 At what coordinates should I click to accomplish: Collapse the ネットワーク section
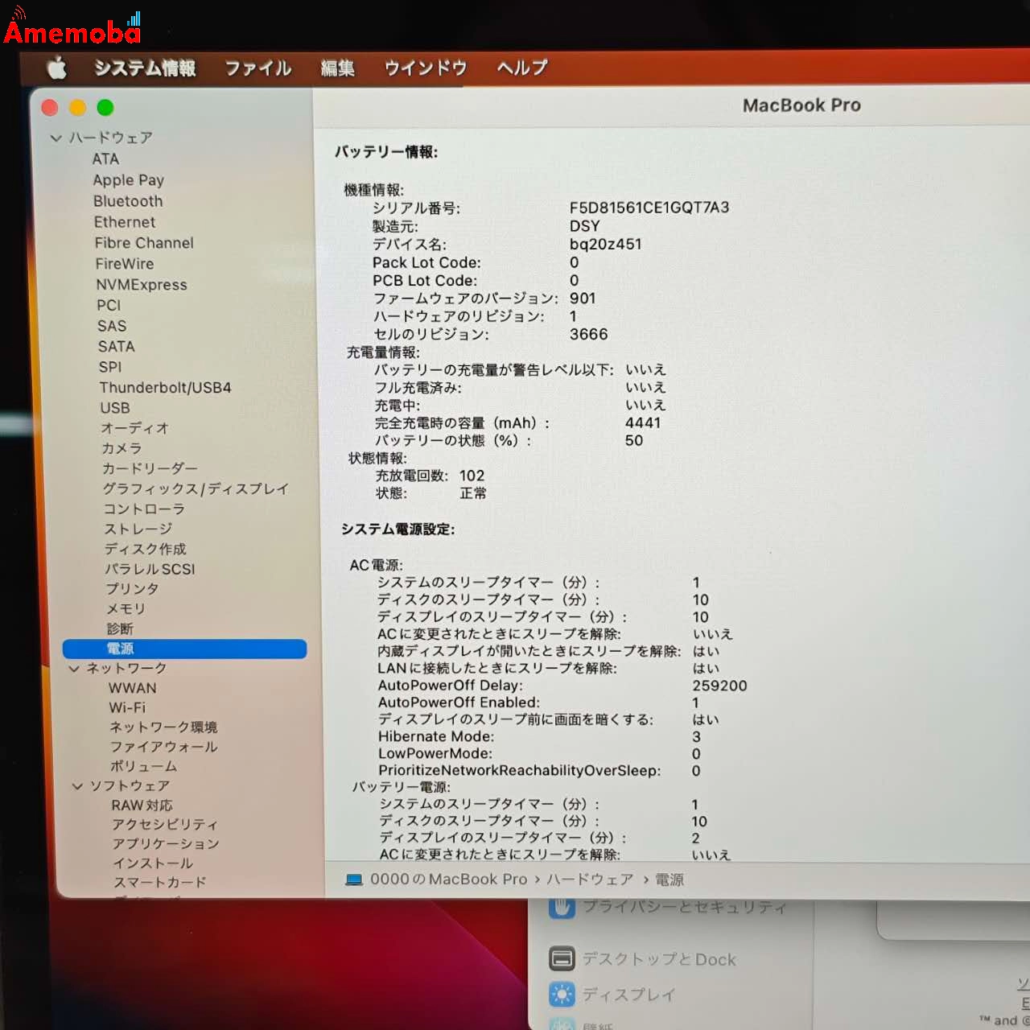pyautogui.click(x=77, y=668)
